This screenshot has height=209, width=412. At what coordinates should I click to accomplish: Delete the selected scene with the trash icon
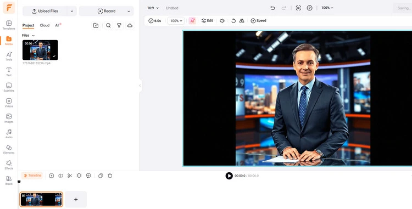tap(110, 176)
